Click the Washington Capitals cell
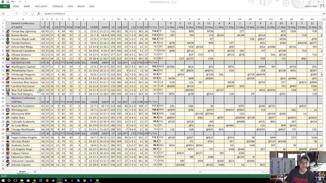326x183 pixels. [23, 67]
